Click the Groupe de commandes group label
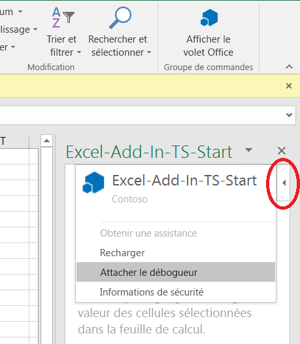Screen dimensions: 300x344 pos(208,67)
